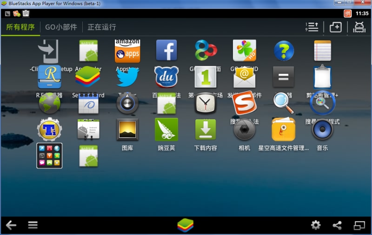This screenshot has width=372, height=235.
Task: Tap the sort apps list icon
Action: click(x=312, y=27)
